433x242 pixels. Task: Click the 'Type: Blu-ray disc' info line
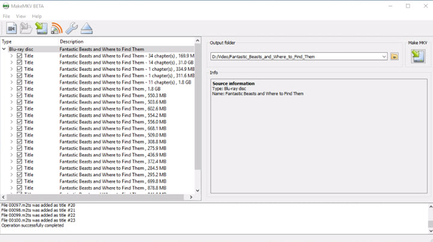[229, 88]
